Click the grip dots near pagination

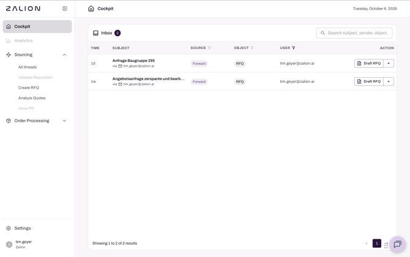386,245
